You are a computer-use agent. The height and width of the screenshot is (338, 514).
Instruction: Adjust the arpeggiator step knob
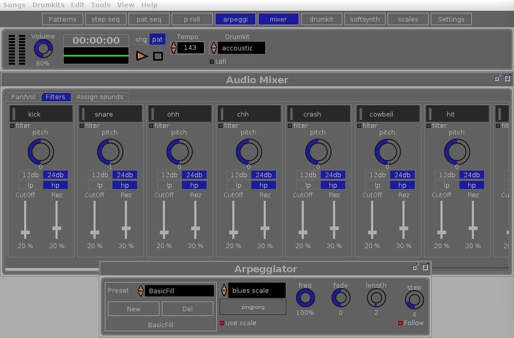[414, 300]
